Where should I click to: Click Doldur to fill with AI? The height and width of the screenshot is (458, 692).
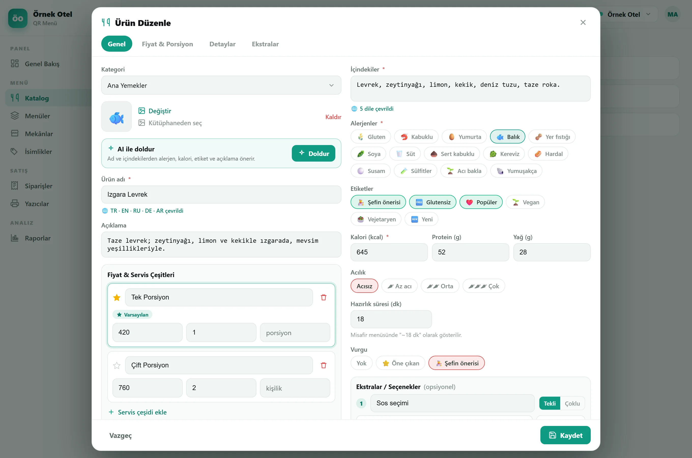(x=313, y=153)
